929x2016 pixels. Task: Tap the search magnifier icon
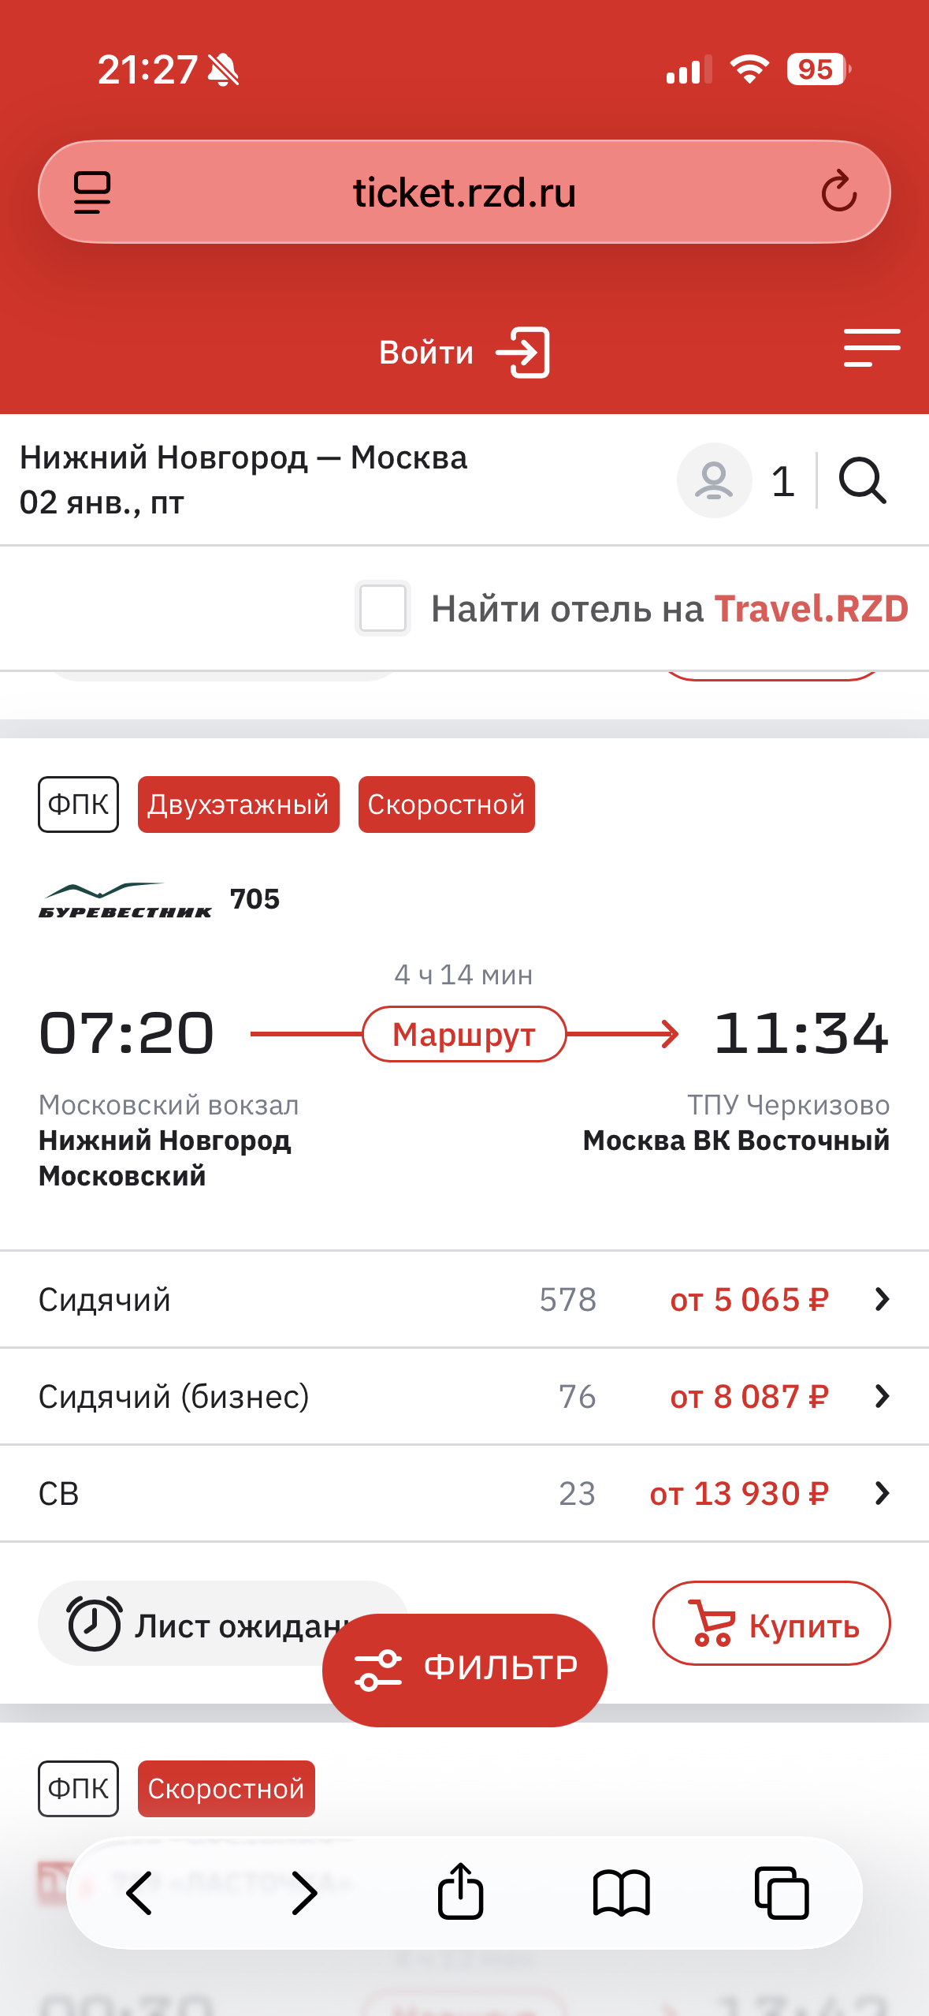(862, 480)
